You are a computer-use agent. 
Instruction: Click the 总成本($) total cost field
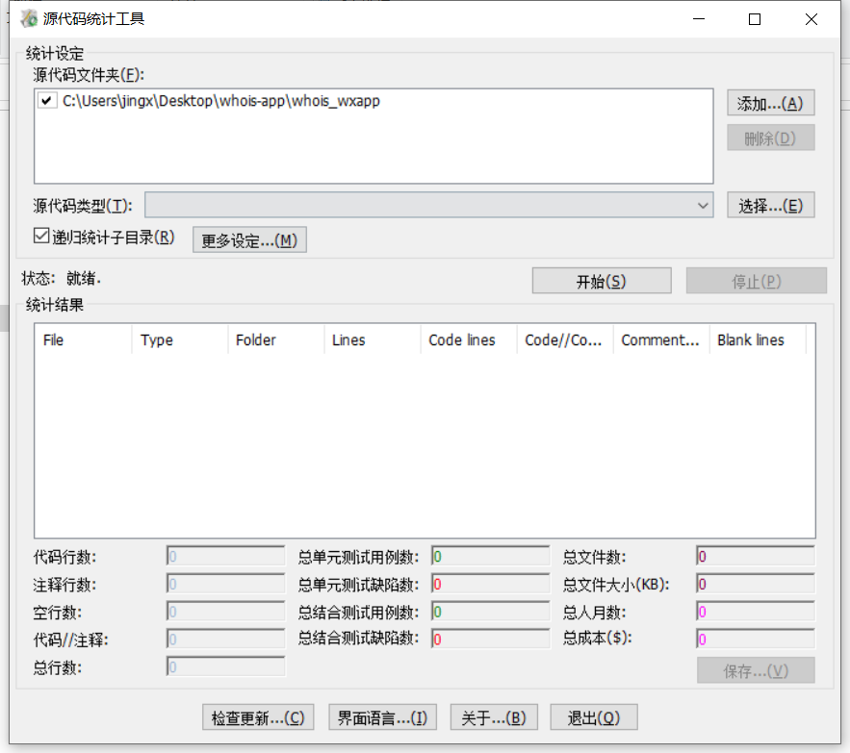pyautogui.click(x=754, y=639)
